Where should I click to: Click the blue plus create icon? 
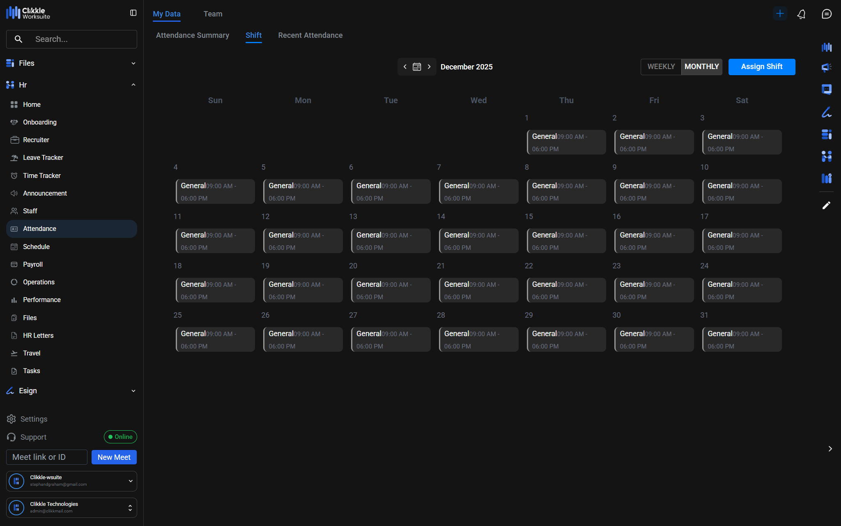[780, 14]
